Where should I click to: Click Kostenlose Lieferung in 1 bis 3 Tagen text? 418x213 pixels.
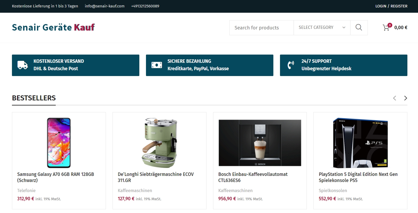(45, 6)
